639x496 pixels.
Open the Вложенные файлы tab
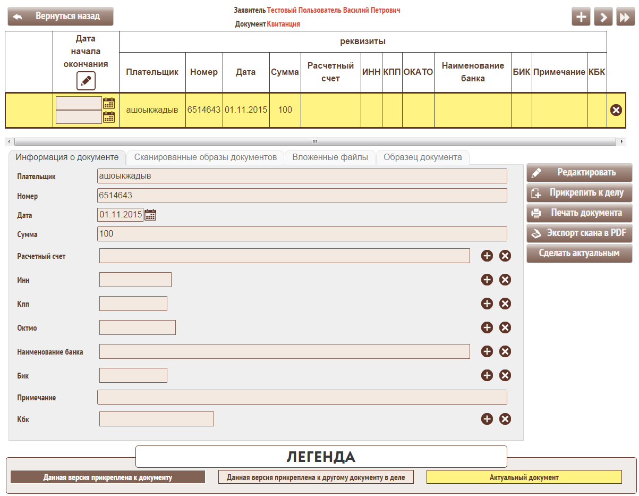tap(330, 157)
